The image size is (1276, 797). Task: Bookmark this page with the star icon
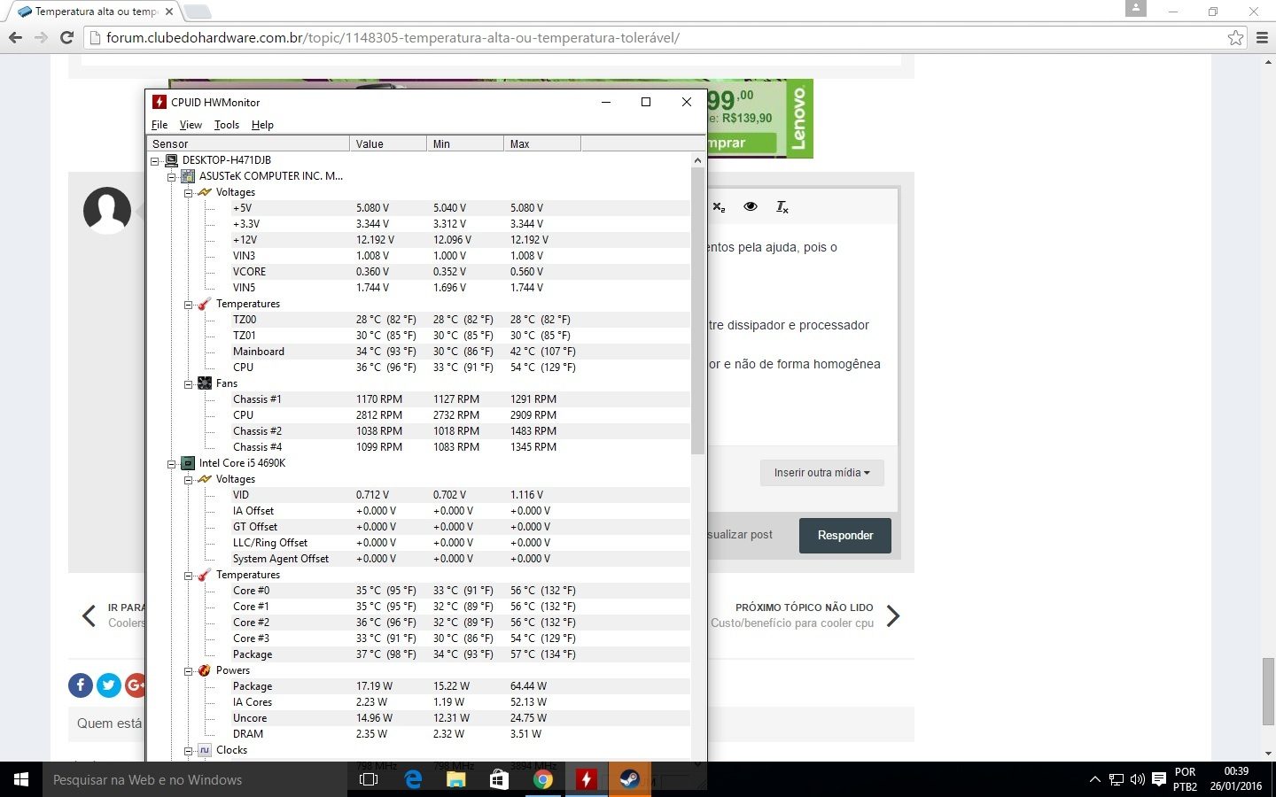(1235, 37)
